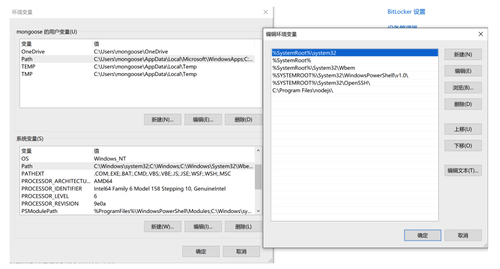Click 删除(D) in the Edit Environment Variable dialog

463,104
